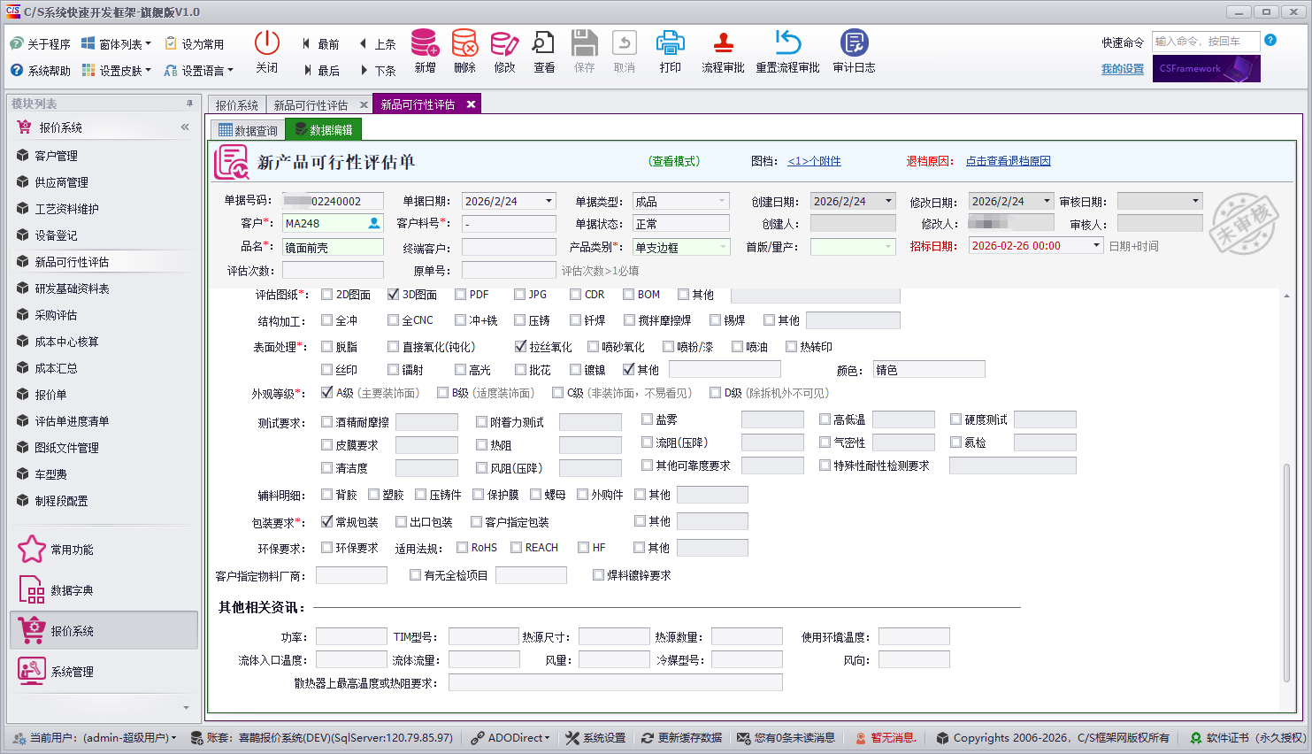Viewport: 1312px width, 754px height.
Task: Check the 有无全检项目 checkbox
Action: click(416, 575)
